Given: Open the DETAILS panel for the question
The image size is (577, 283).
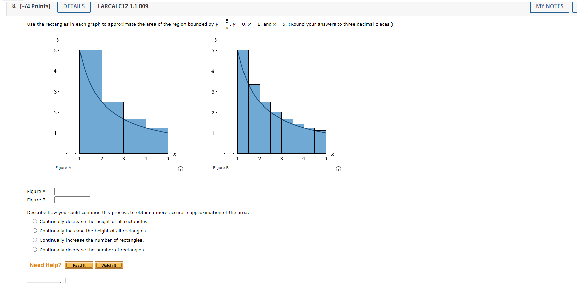Looking at the screenshot, I should click(73, 6).
